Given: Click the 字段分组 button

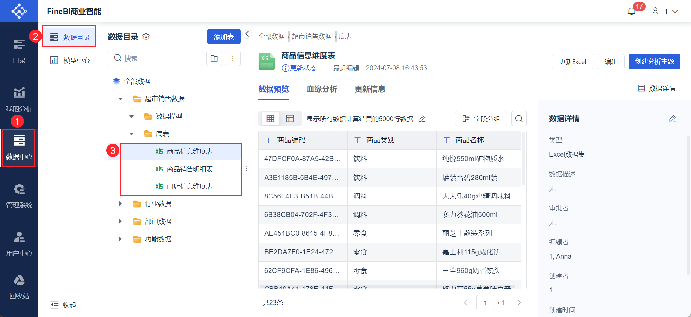Looking at the screenshot, I should click(x=481, y=119).
